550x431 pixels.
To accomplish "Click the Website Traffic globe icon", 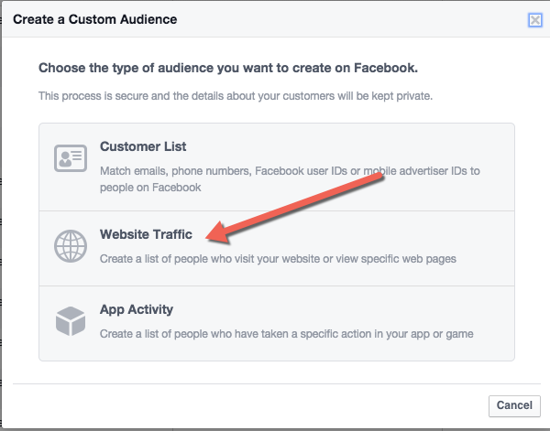I will point(71,246).
